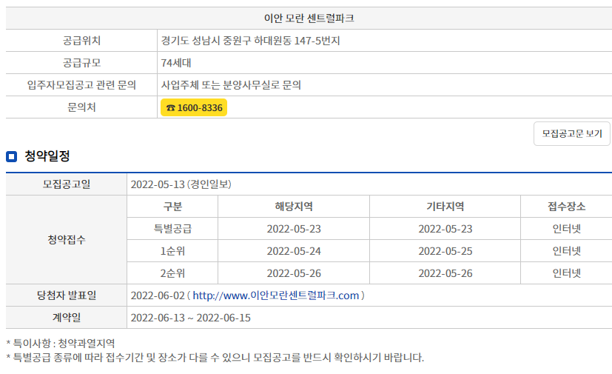Click the 청약접수 row header
This screenshot has width=612, height=374.
67,239
